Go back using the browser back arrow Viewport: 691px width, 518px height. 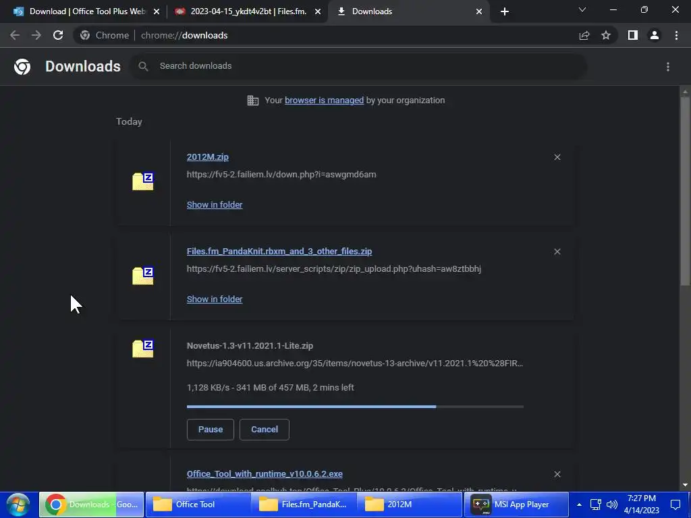pyautogui.click(x=15, y=35)
